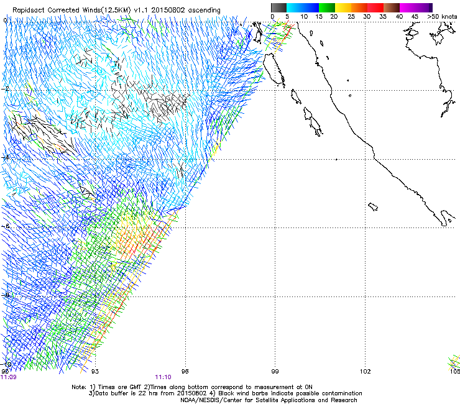Click the green 15-20 knots legend swatch

pos(327,7)
